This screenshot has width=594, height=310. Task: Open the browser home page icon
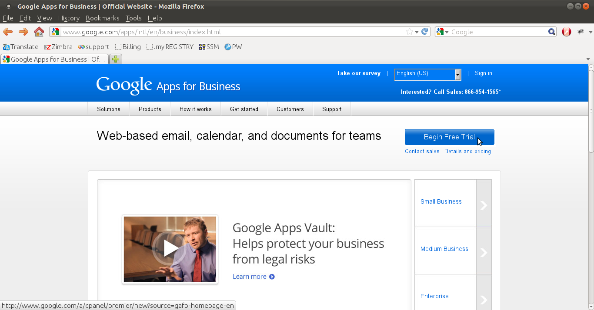[x=39, y=32]
